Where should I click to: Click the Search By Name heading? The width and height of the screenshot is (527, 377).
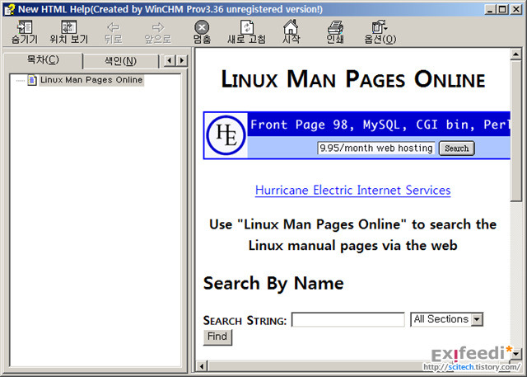click(273, 283)
